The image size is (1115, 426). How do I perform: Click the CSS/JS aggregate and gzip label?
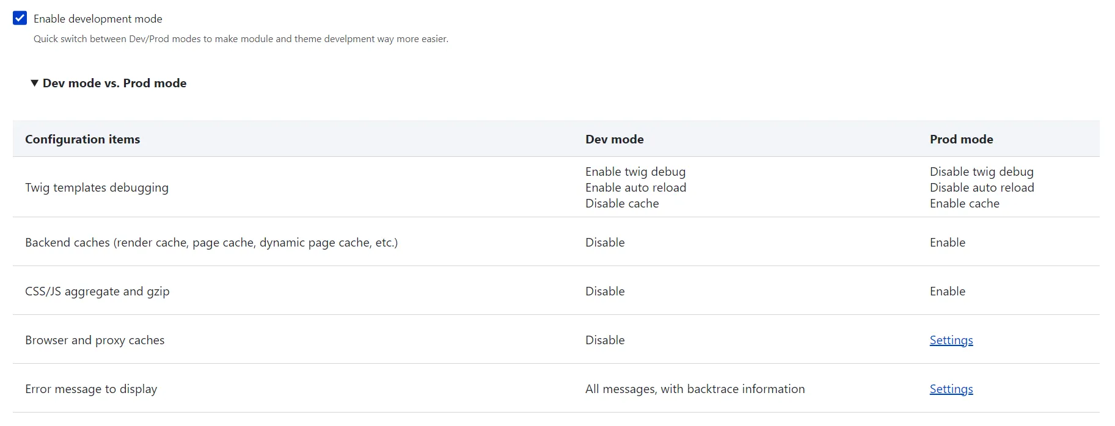[97, 291]
